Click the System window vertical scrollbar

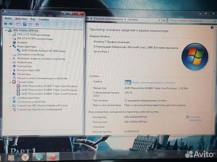(214, 71)
